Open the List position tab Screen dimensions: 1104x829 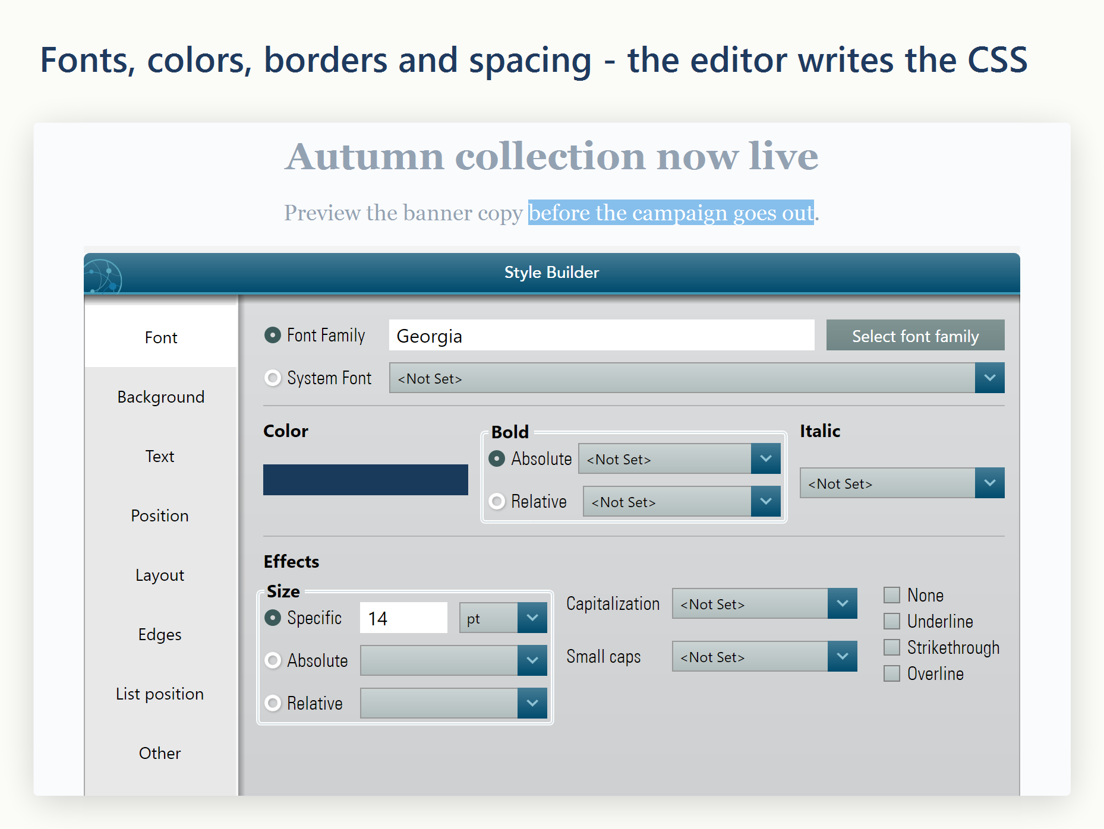(161, 694)
